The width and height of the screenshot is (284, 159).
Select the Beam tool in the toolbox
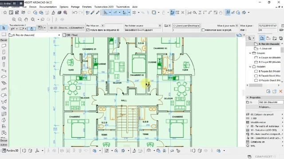[4, 71]
